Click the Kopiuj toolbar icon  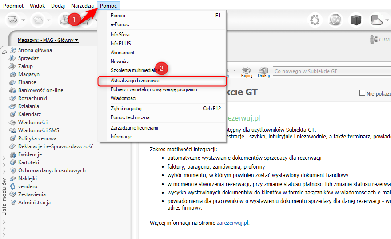[247, 72]
